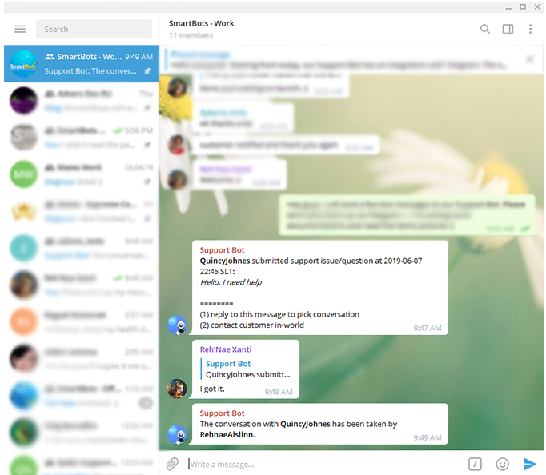This screenshot has width=546, height=475.
Task: Open the chat with the teal circle avatar
Action: tap(82, 248)
